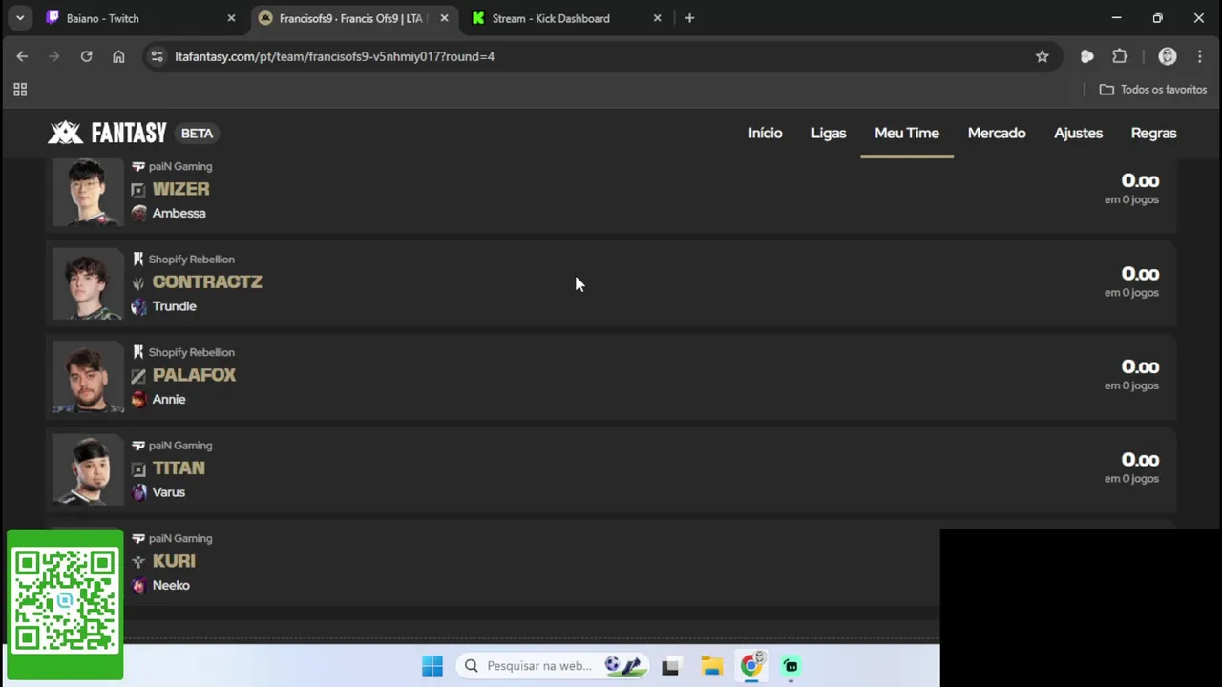The width and height of the screenshot is (1222, 687).
Task: Click the Varus champion icon
Action: click(139, 492)
